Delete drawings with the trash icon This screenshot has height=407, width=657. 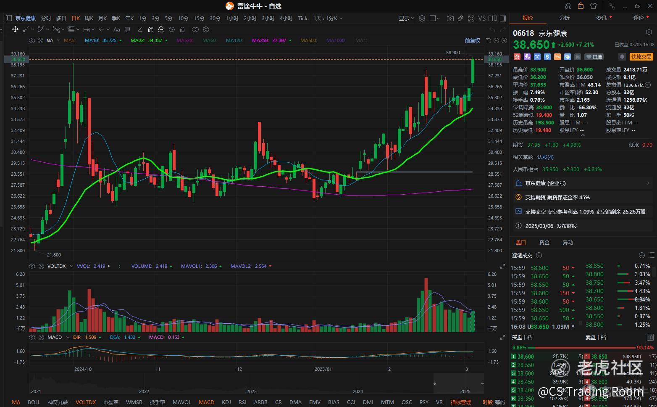182,29
